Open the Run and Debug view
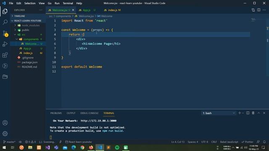The width and height of the screenshot is (269, 151). (5, 44)
